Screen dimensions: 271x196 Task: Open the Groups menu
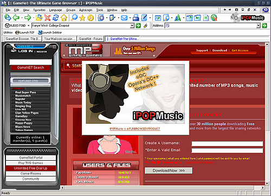[x=70, y=10]
